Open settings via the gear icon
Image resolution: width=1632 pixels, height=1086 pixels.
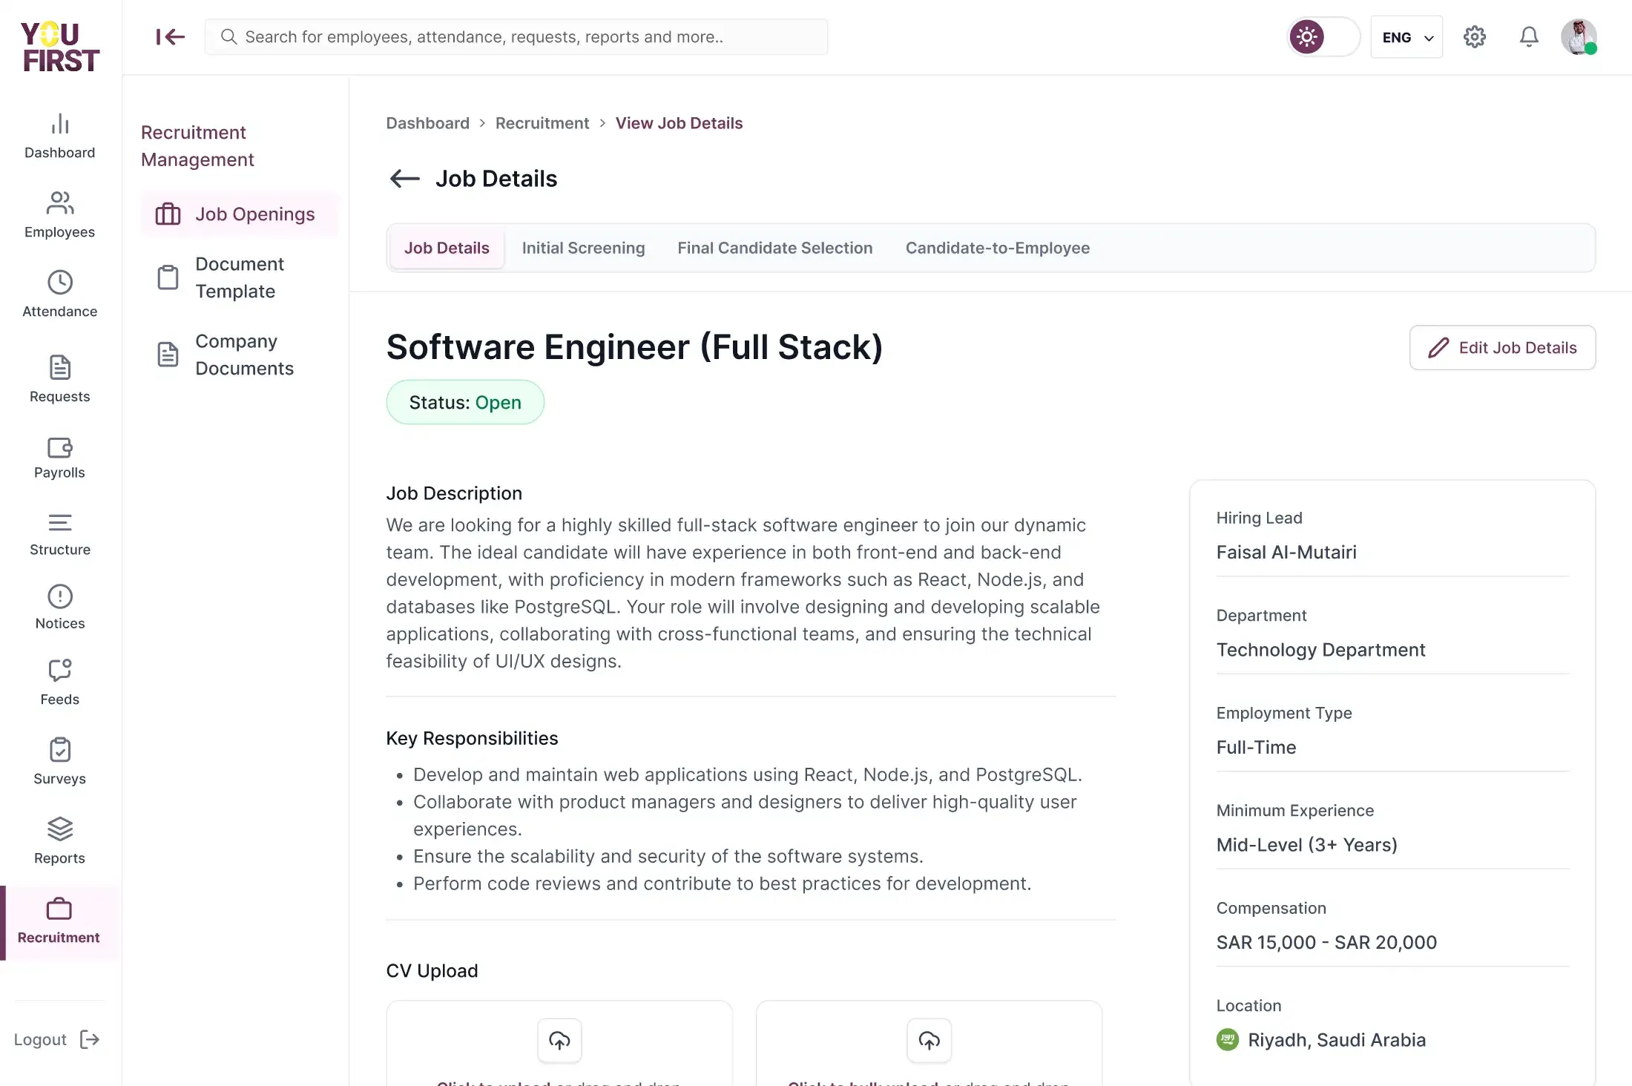(x=1474, y=36)
